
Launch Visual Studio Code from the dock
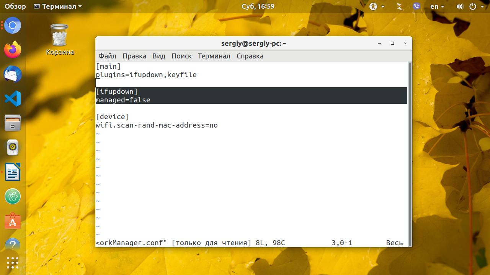pos(13,99)
